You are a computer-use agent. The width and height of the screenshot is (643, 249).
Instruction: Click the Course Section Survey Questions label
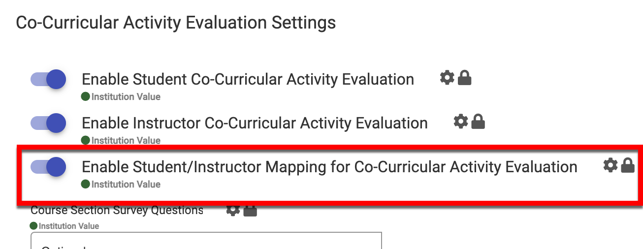[x=117, y=211]
